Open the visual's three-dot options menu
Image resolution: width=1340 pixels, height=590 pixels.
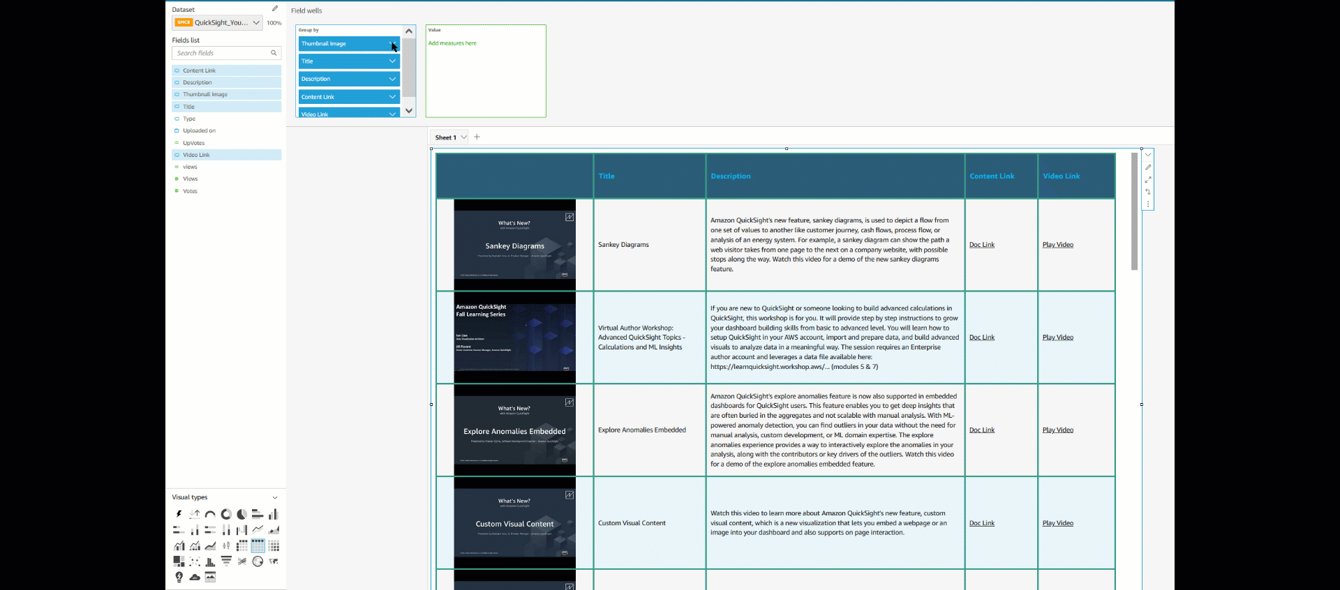tap(1148, 204)
